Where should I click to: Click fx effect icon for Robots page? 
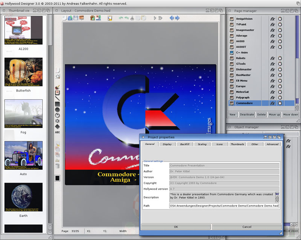[x=272, y=58]
